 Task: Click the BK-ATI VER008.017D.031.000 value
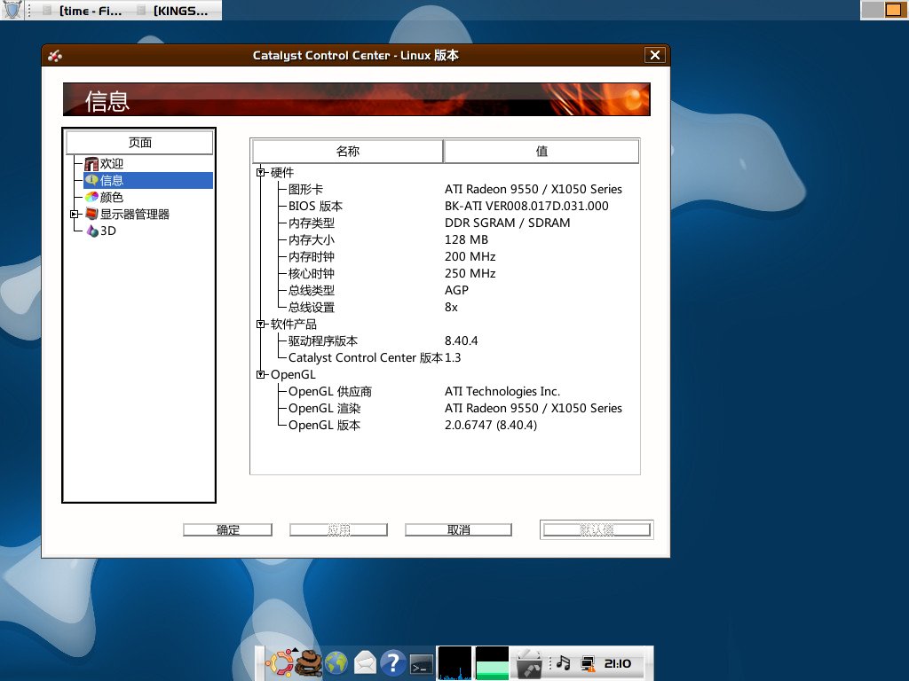click(x=526, y=206)
